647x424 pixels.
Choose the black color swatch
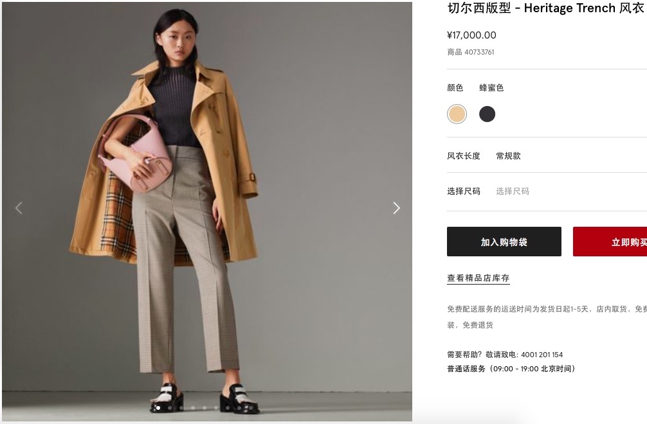pos(487,114)
